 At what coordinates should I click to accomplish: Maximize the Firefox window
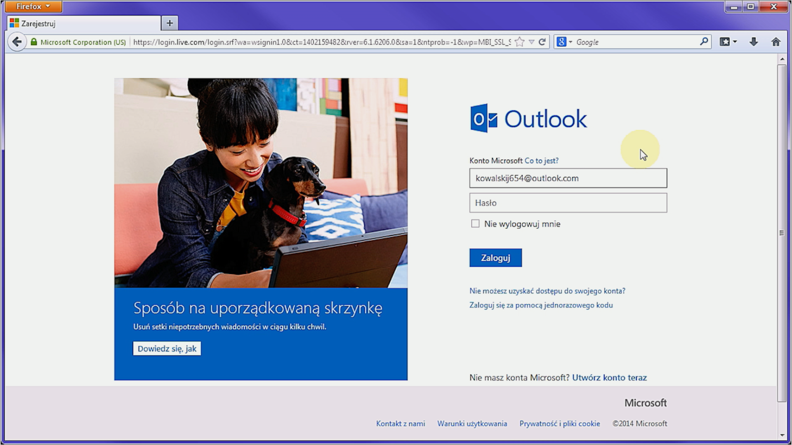pyautogui.click(x=751, y=7)
